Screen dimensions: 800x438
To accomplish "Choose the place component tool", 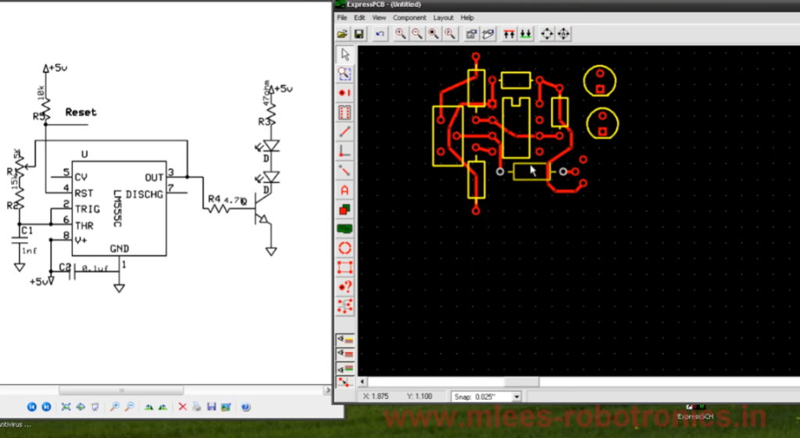I will tap(345, 112).
